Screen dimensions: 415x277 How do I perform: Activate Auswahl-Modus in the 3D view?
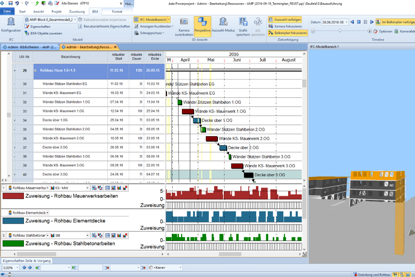[223, 25]
